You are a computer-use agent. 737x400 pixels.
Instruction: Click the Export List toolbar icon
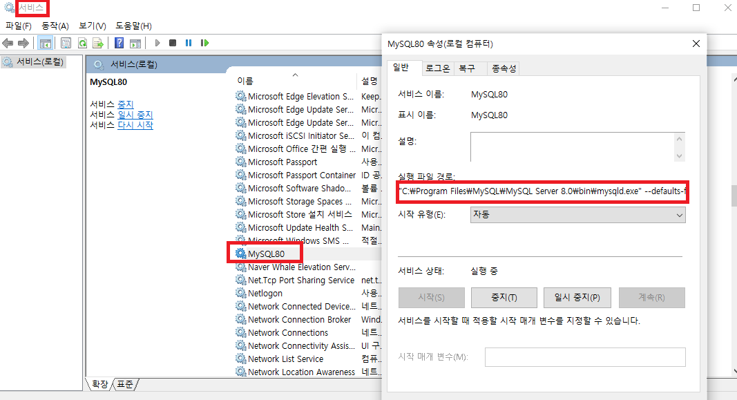point(98,44)
